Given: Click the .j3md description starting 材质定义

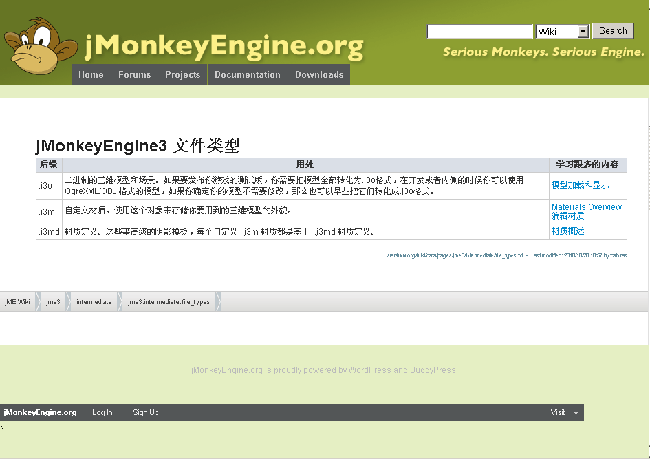Looking at the screenshot, I should 219,232.
